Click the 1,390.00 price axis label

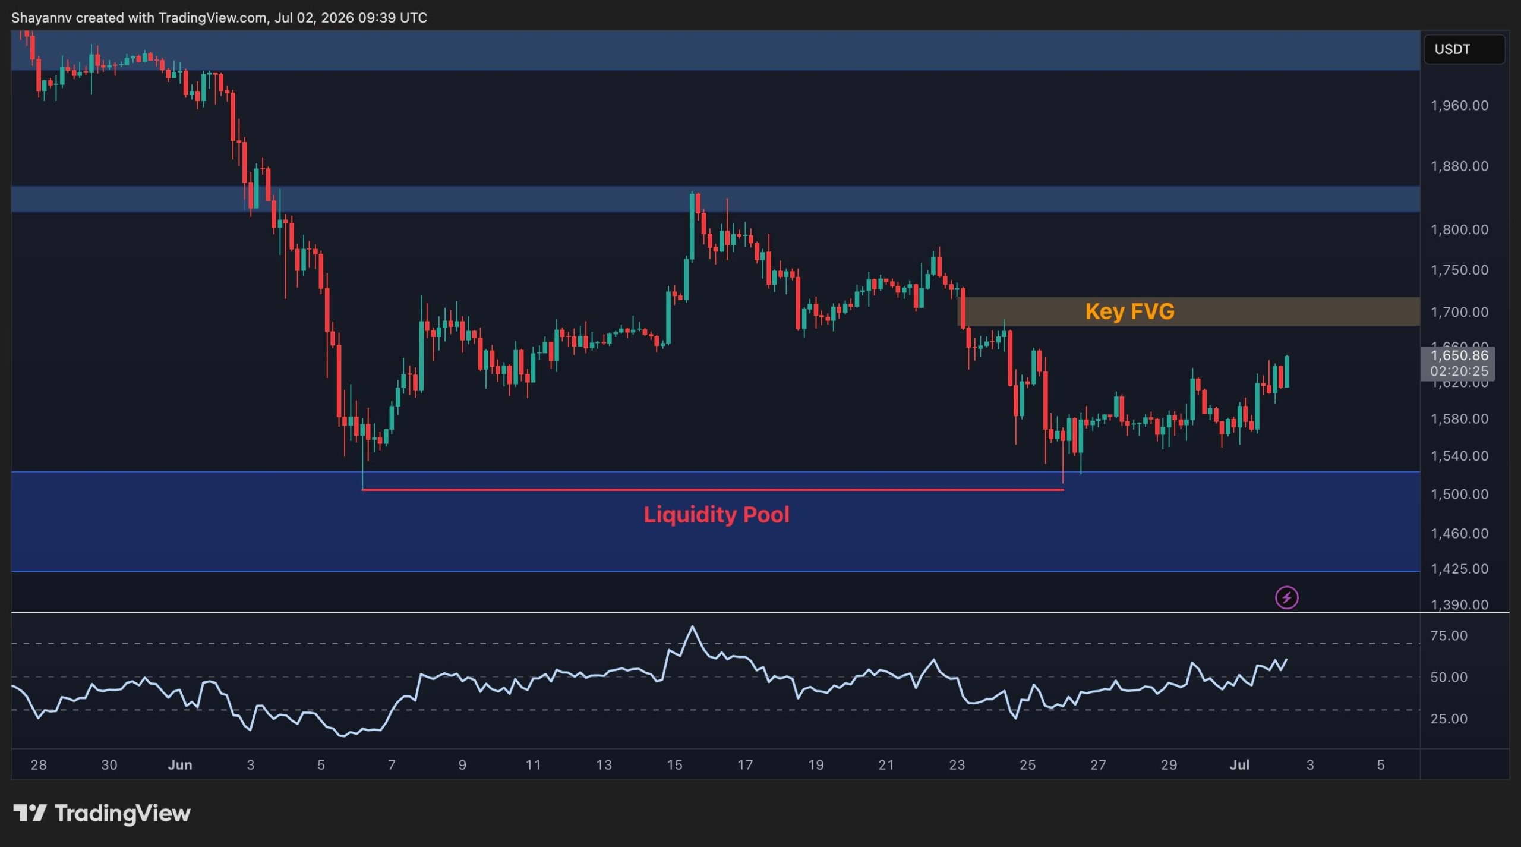point(1459,604)
